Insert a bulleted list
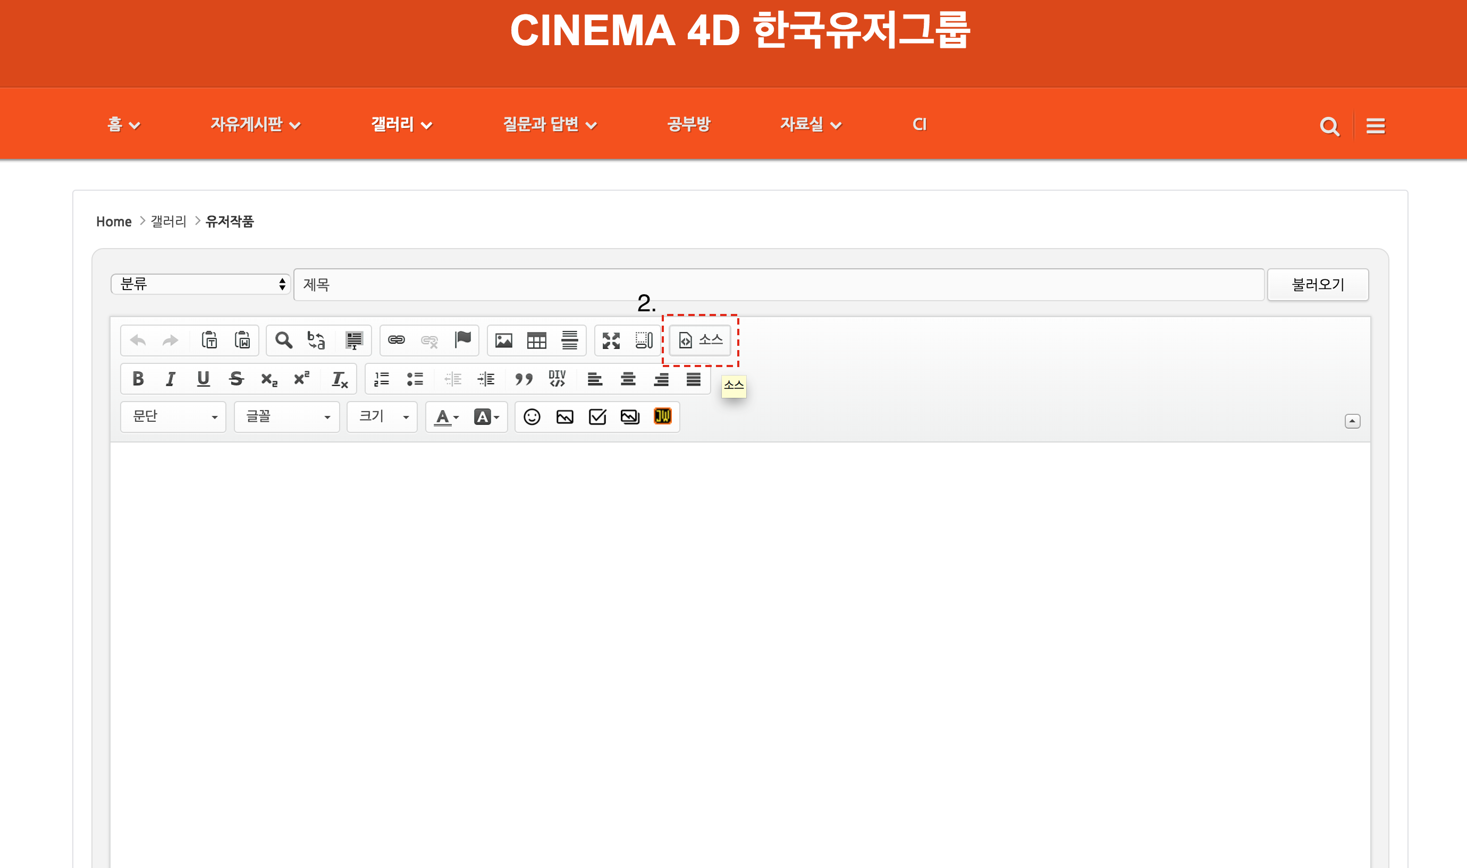The height and width of the screenshot is (868, 1467). [415, 379]
